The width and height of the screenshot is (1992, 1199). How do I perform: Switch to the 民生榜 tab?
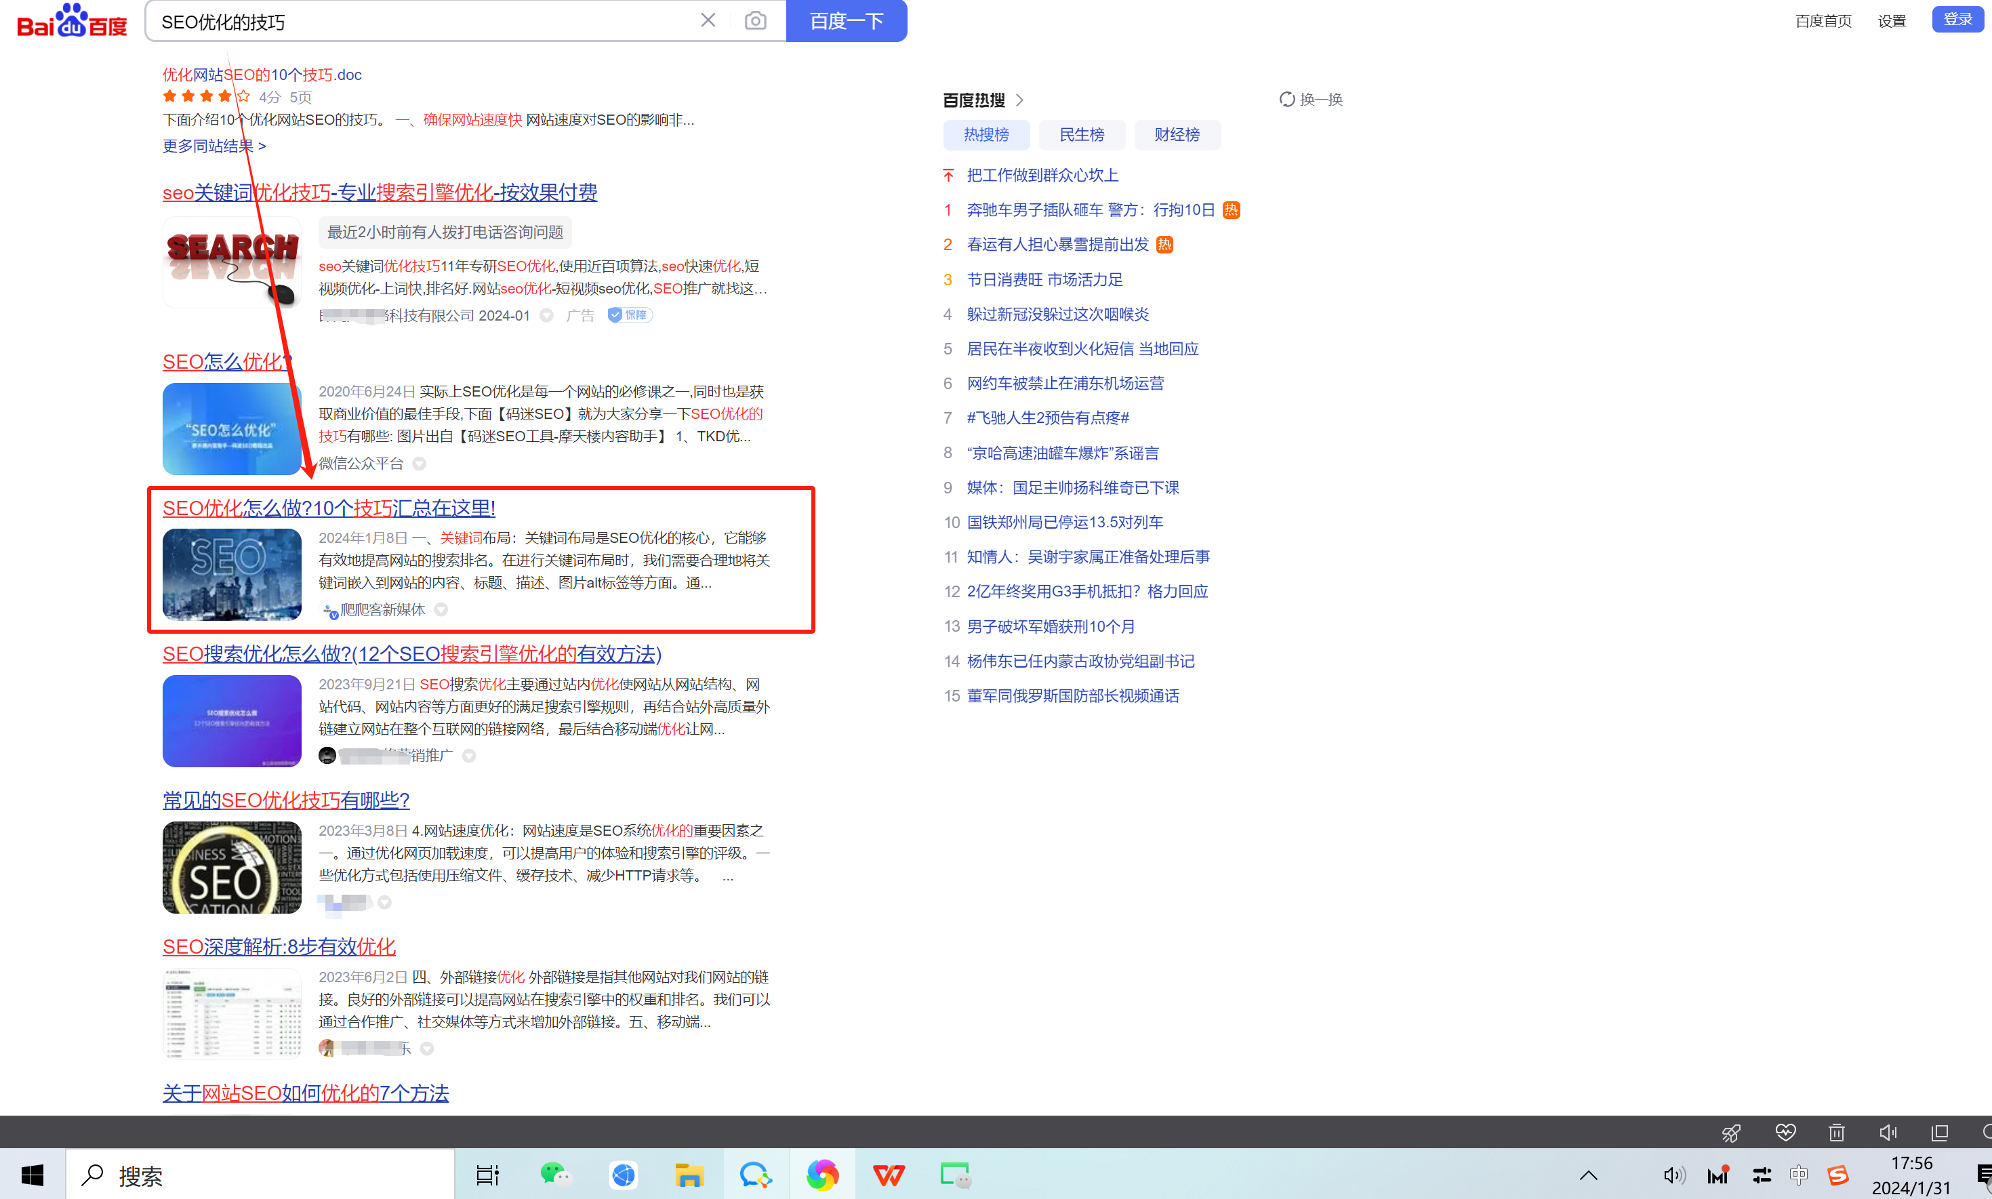(1082, 134)
